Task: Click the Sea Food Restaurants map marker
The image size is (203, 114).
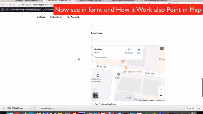Action: 126,68
